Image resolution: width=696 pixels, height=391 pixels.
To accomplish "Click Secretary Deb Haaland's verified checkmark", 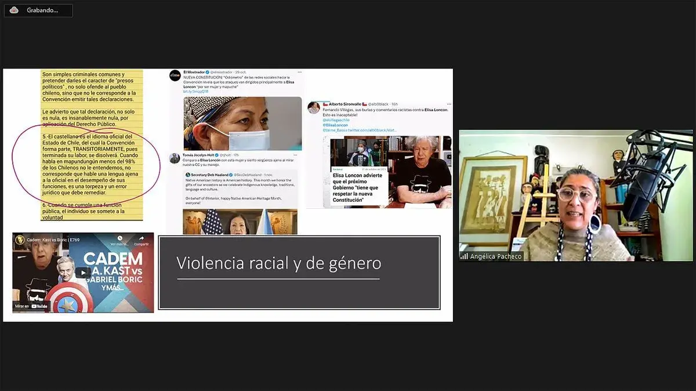I will (231, 175).
